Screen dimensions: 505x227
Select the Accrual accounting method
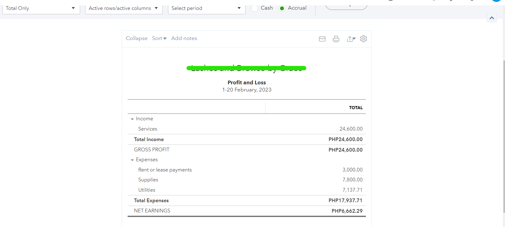click(x=282, y=8)
